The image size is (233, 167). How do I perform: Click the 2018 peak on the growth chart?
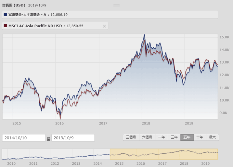(144, 35)
